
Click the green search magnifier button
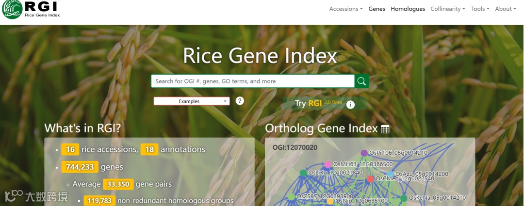click(361, 81)
